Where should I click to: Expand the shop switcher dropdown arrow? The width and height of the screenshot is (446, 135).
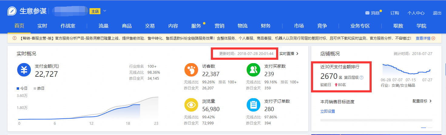click(105, 11)
